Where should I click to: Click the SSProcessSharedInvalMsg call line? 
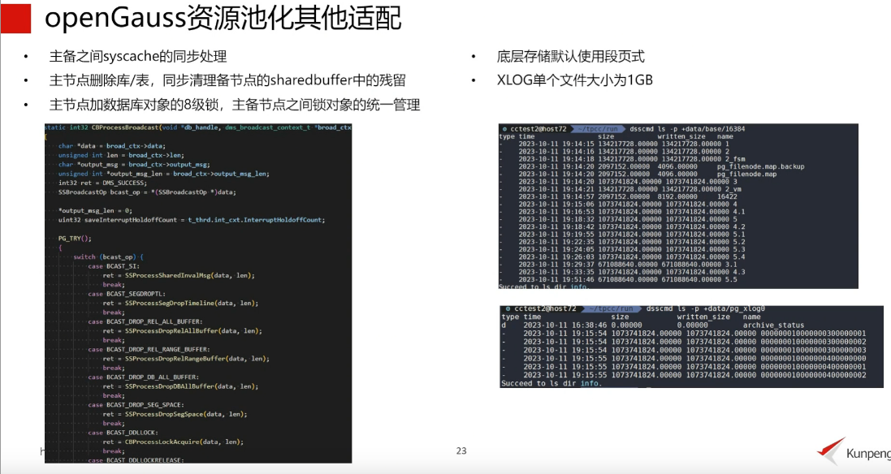pyautogui.click(x=179, y=275)
